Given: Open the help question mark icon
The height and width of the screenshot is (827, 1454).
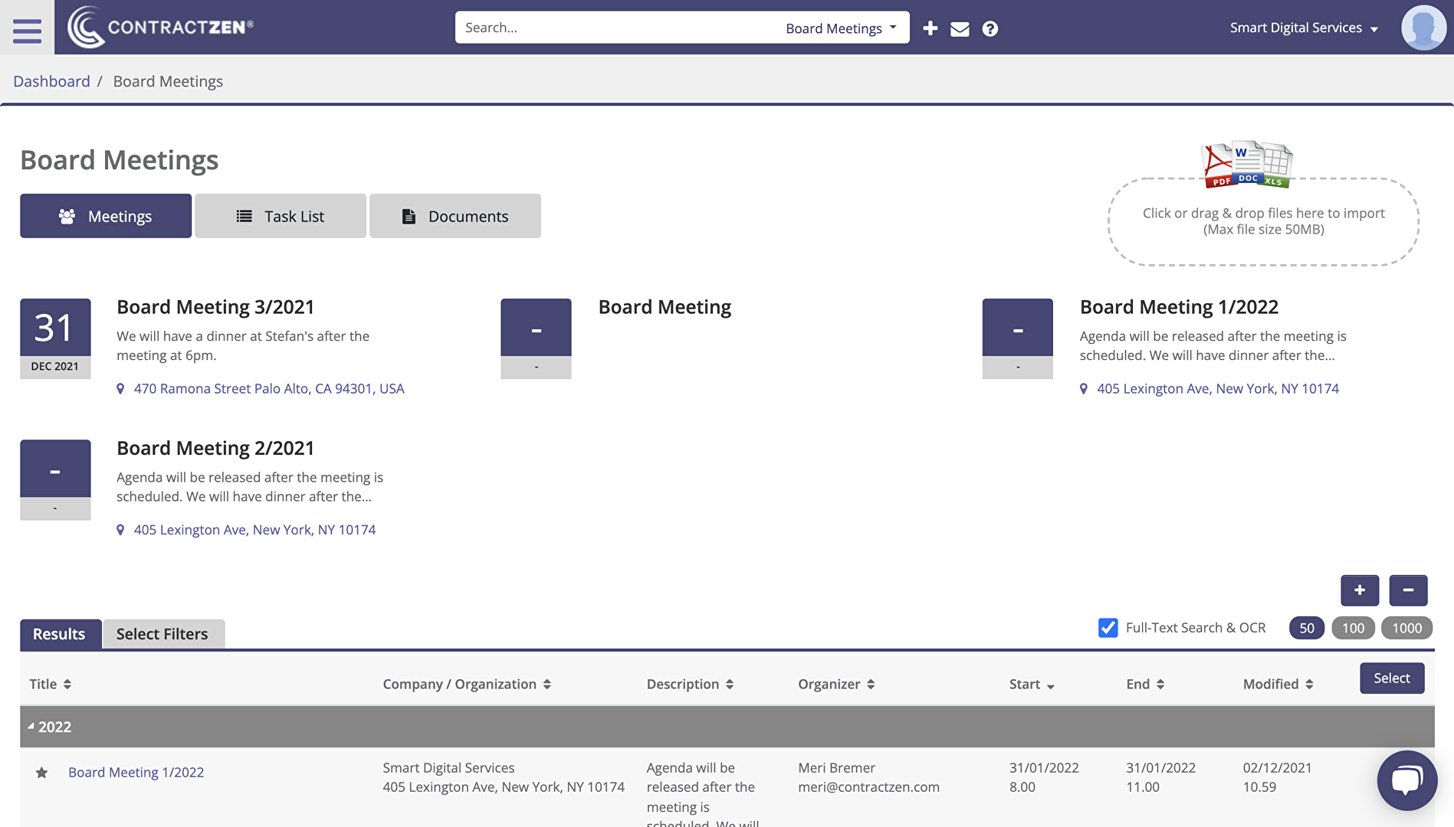Looking at the screenshot, I should pyautogui.click(x=990, y=28).
